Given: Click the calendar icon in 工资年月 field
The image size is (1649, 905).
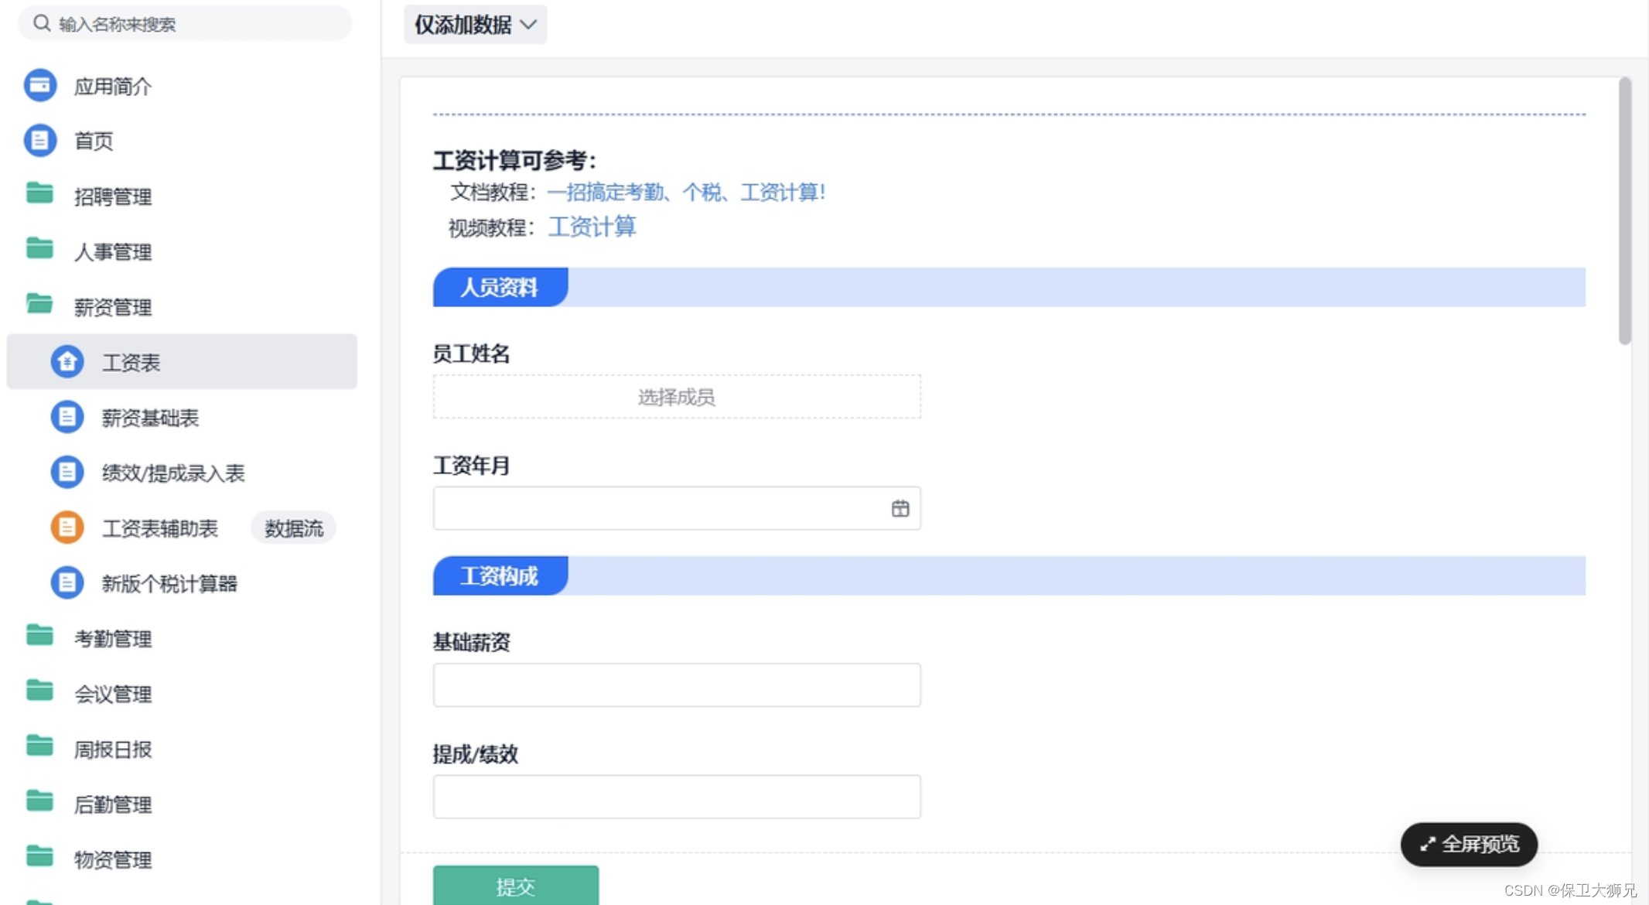Looking at the screenshot, I should click(900, 509).
